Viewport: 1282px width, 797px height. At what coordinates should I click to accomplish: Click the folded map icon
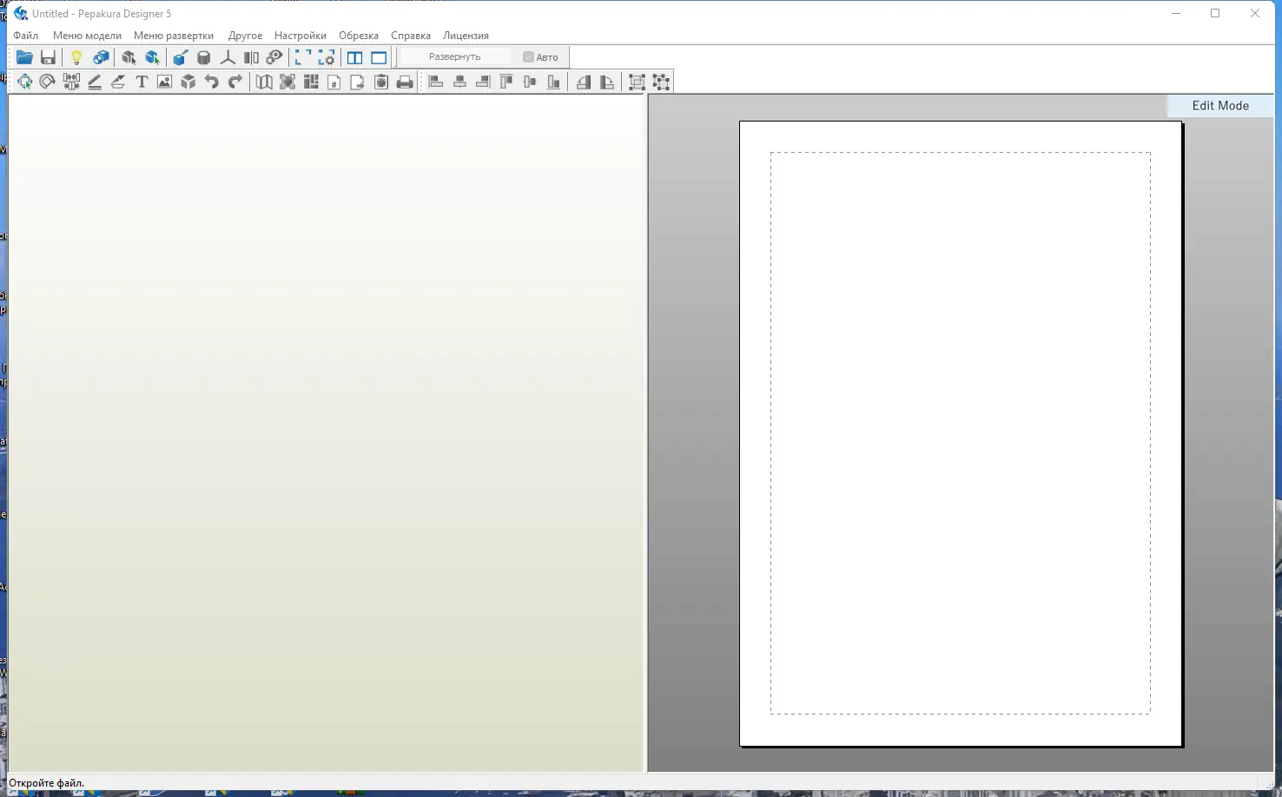pyautogui.click(x=264, y=82)
